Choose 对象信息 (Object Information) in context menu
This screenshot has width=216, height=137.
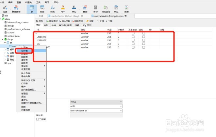click(31, 110)
